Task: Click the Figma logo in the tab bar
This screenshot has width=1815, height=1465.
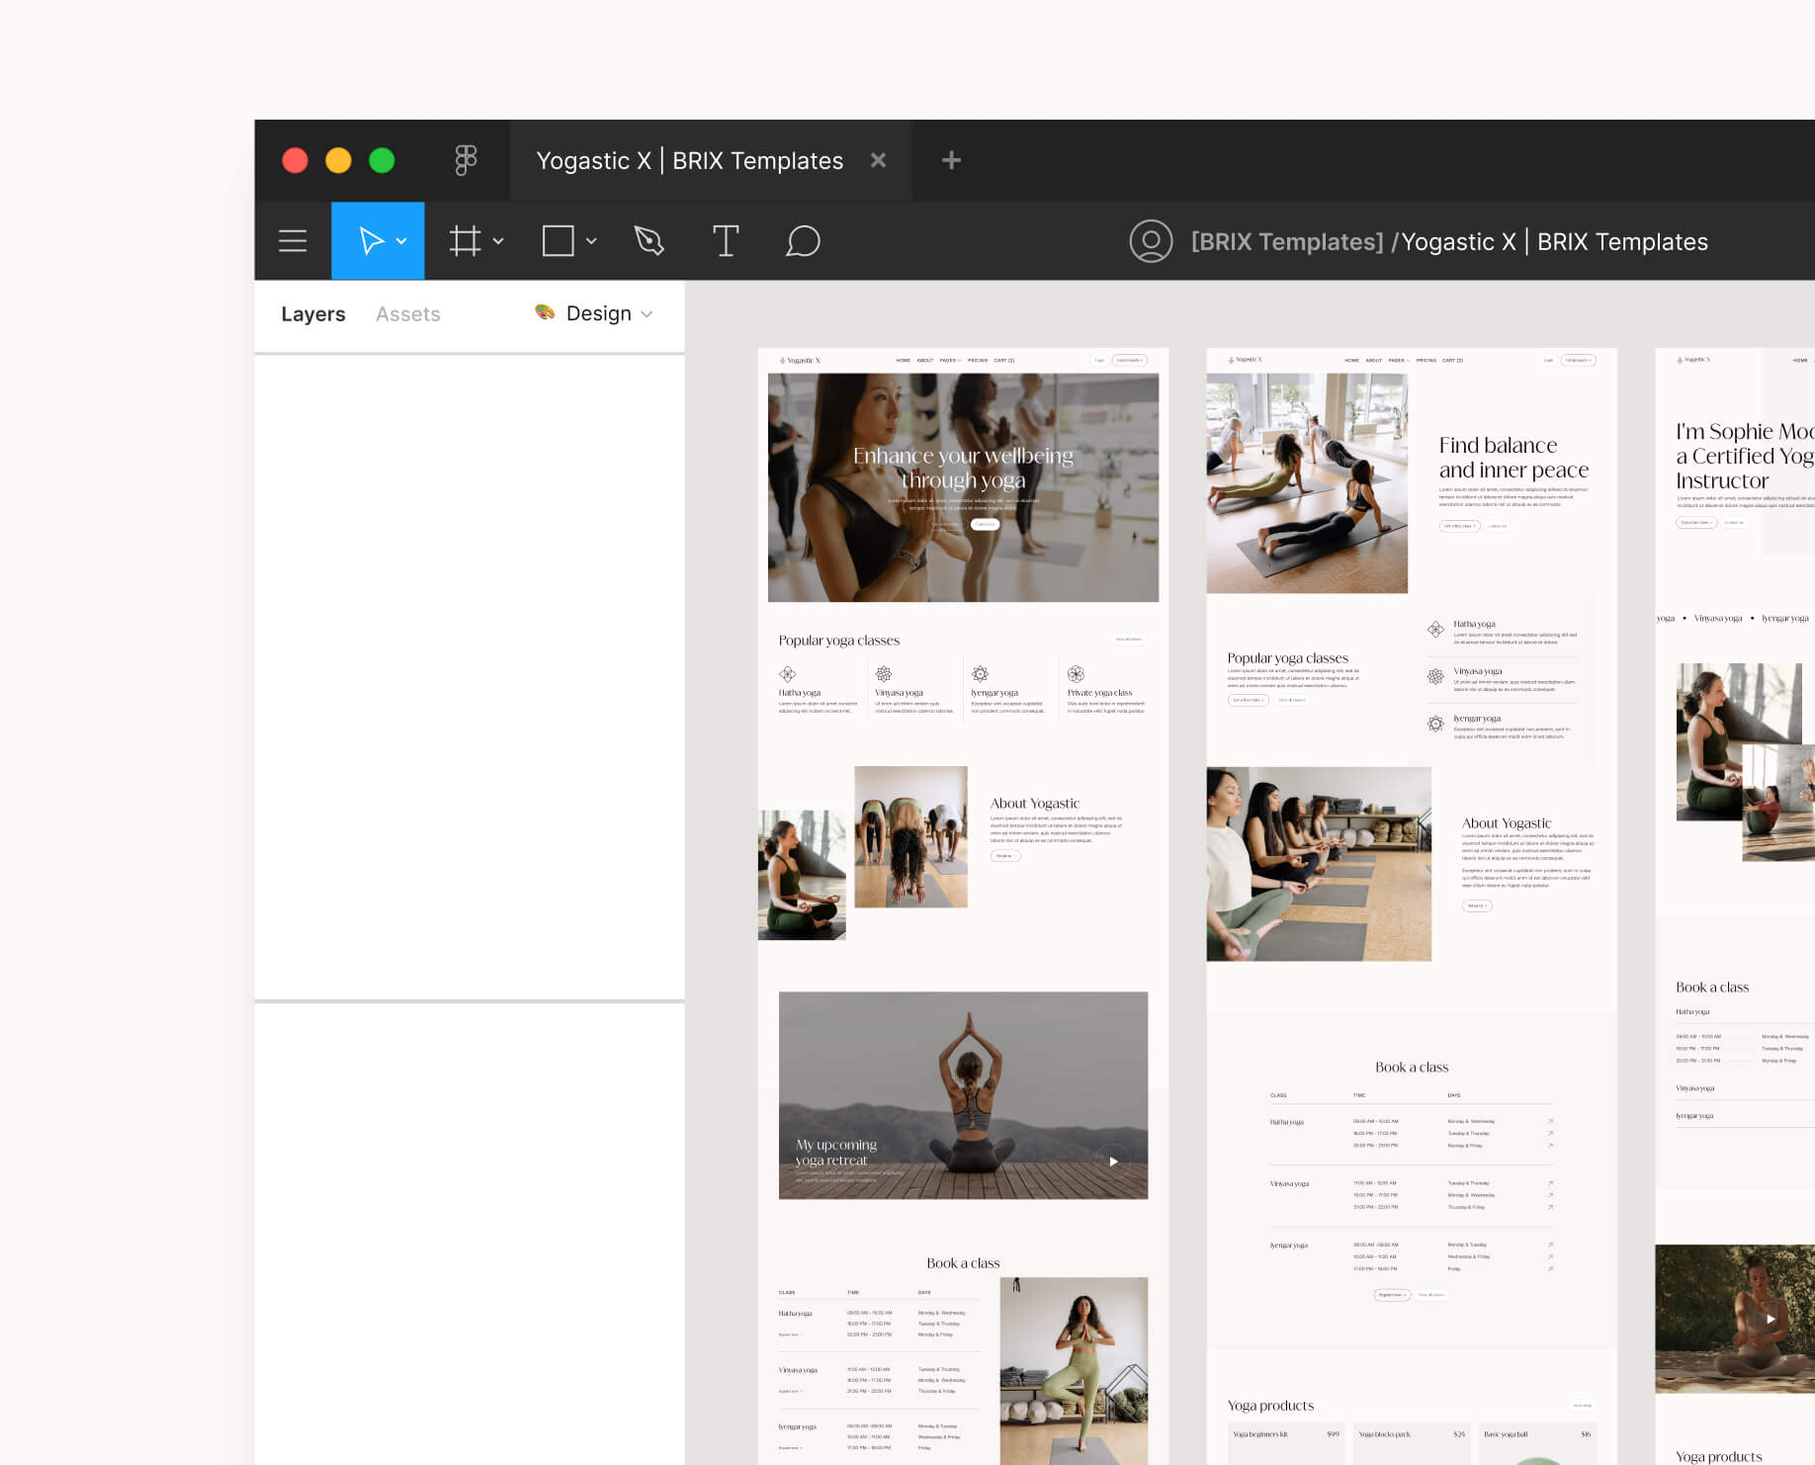Action: click(x=467, y=160)
